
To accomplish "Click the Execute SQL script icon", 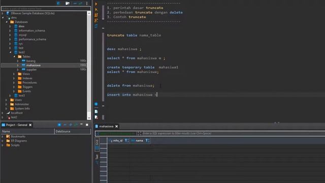I will (96, 15).
